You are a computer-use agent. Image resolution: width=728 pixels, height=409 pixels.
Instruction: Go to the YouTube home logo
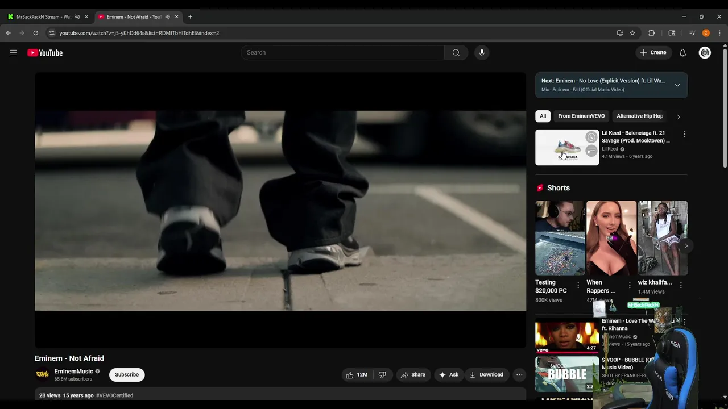(45, 53)
